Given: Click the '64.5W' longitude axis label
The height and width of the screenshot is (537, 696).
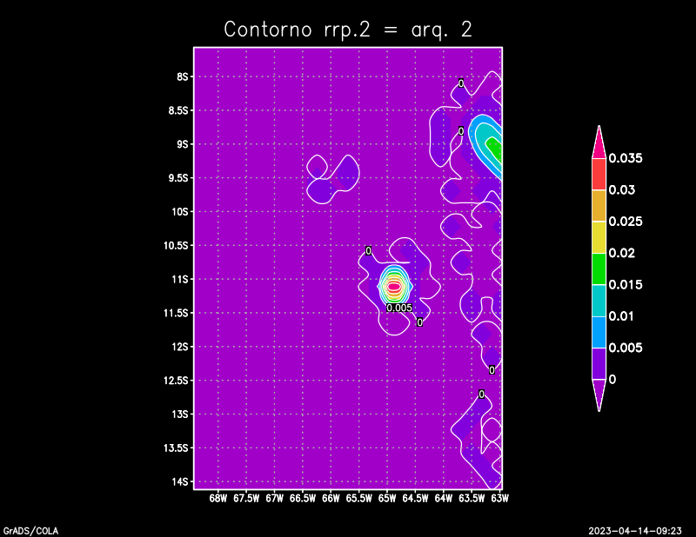Looking at the screenshot, I should point(416,499).
